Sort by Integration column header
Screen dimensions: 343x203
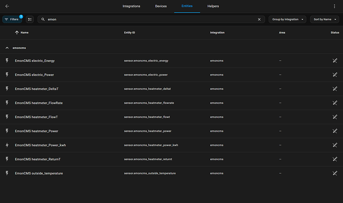point(217,33)
